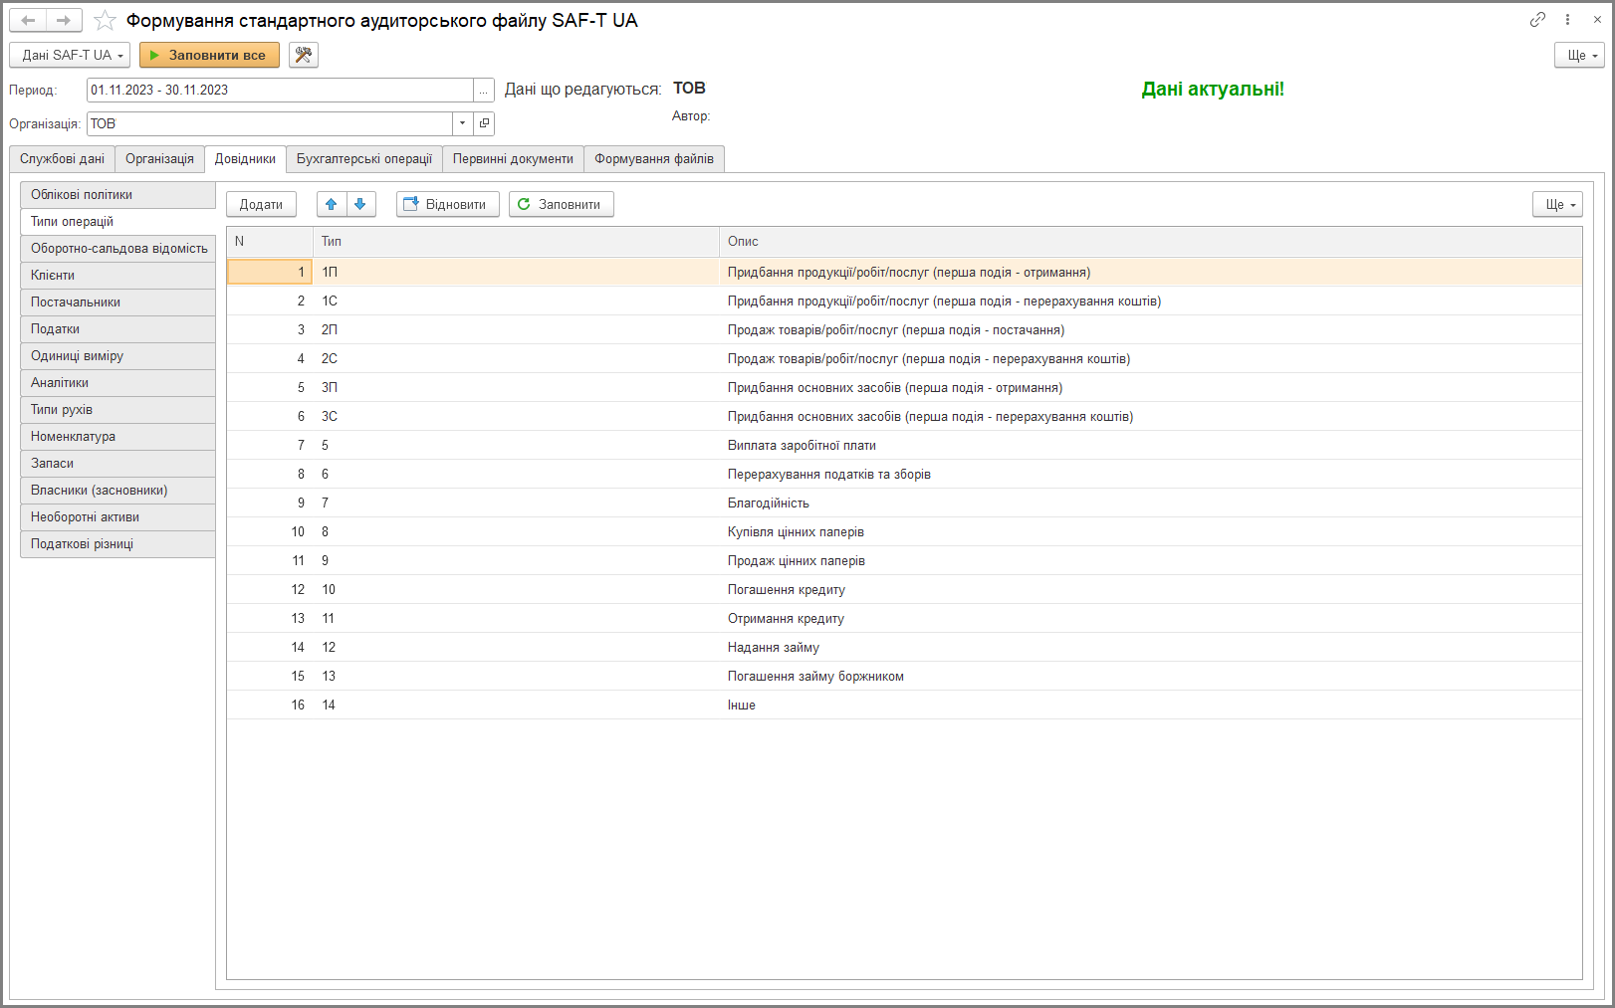Open the Первинні документи tab

click(513, 159)
